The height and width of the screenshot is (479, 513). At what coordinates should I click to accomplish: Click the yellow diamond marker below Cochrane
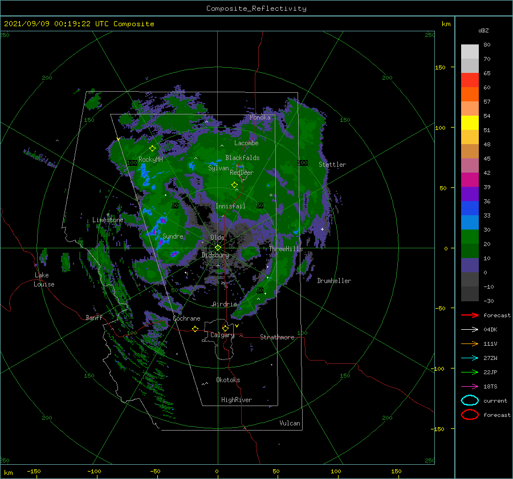coord(196,329)
